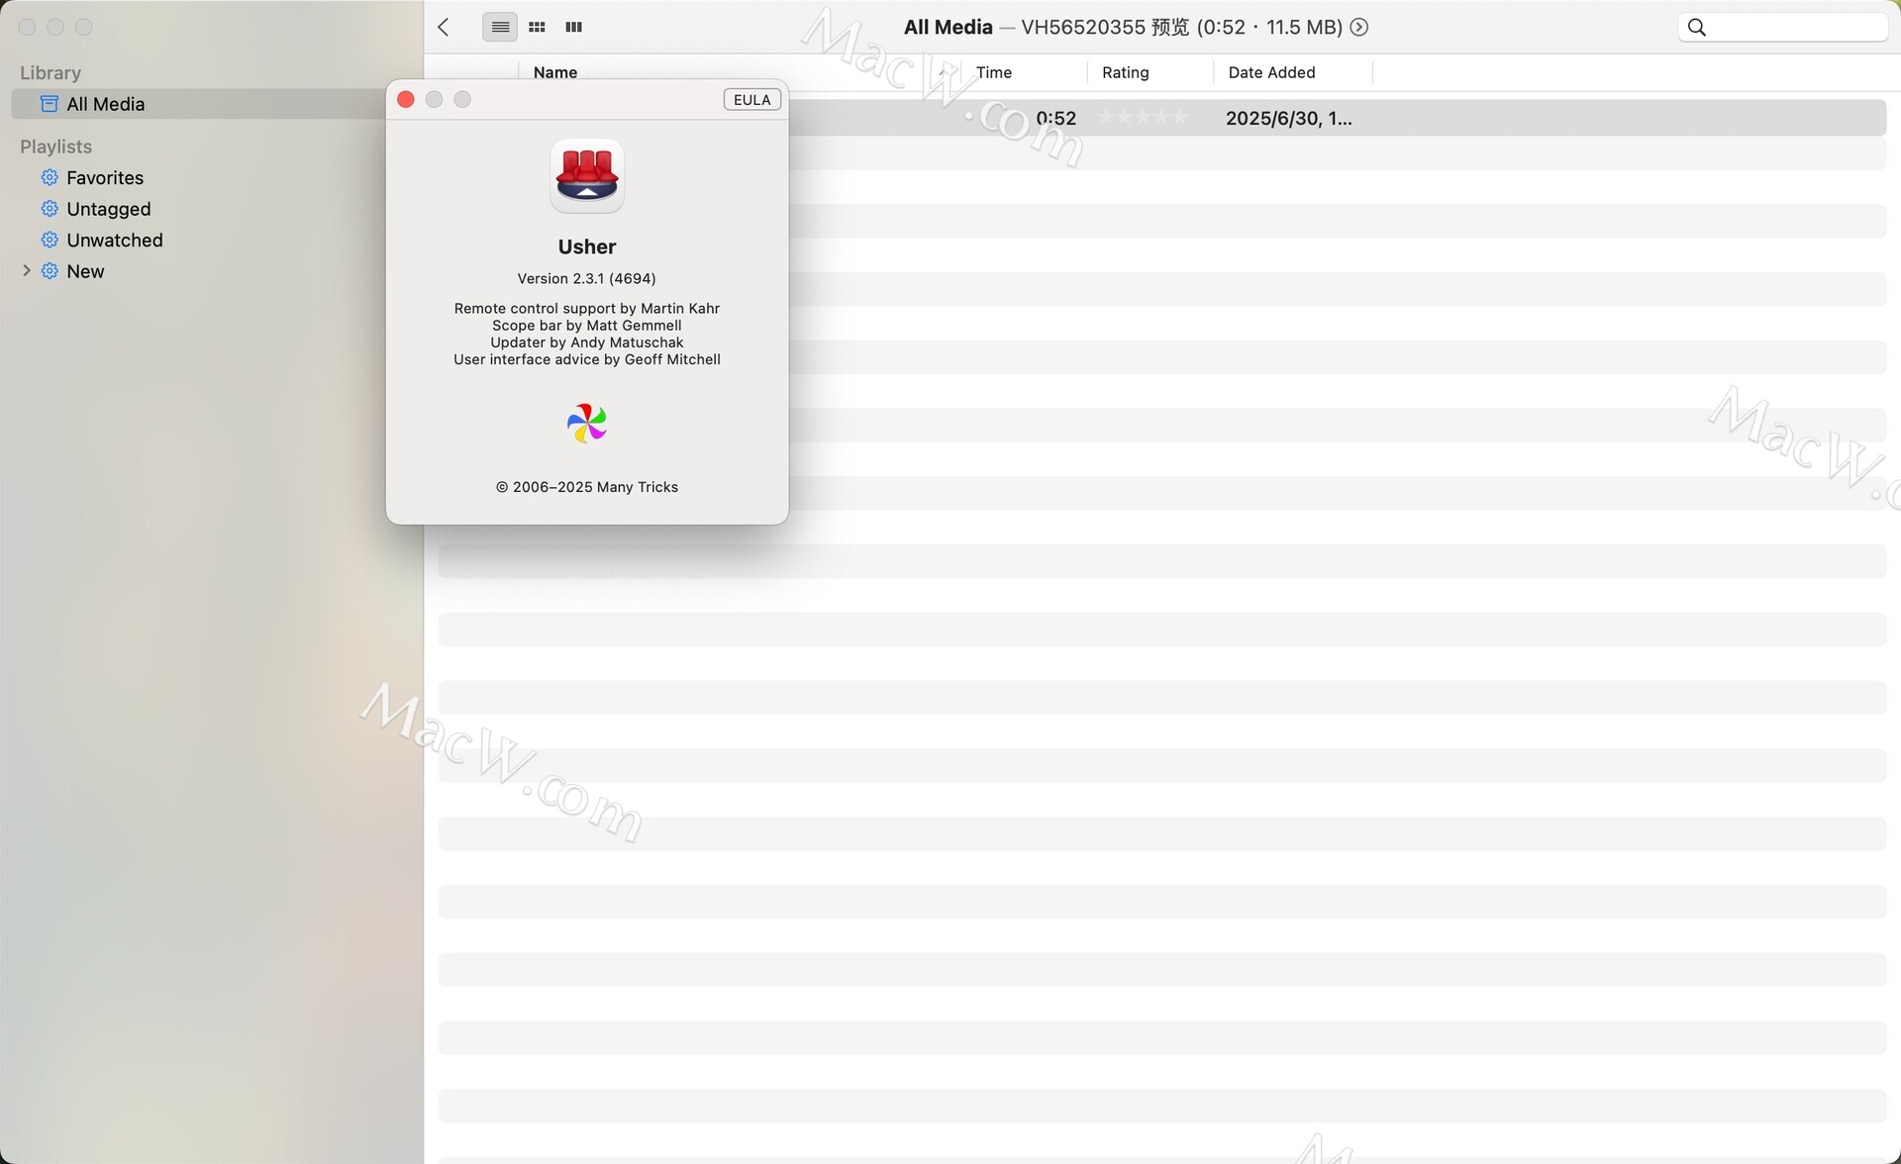Switch to column view mode
The width and height of the screenshot is (1901, 1164).
click(573, 27)
